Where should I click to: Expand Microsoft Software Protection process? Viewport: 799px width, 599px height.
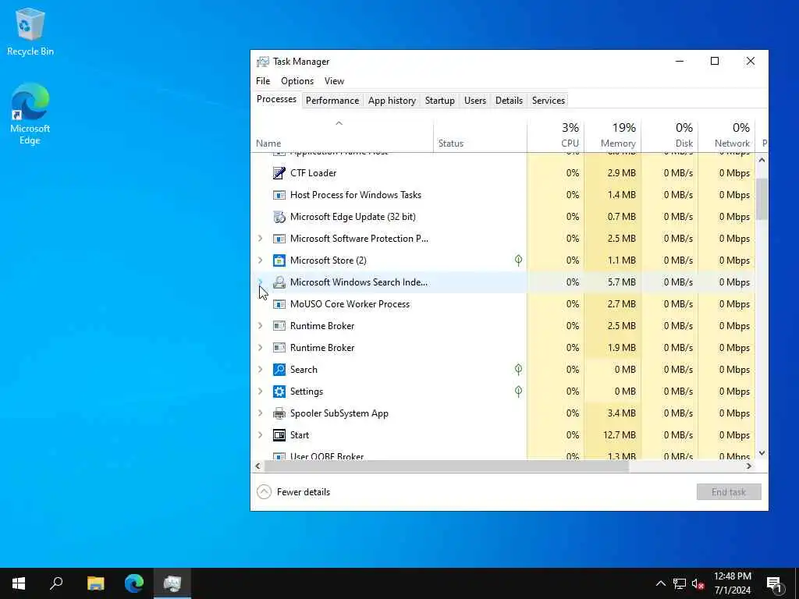[x=261, y=239]
